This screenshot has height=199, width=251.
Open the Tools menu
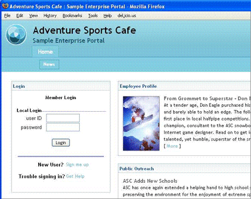pos(93,16)
